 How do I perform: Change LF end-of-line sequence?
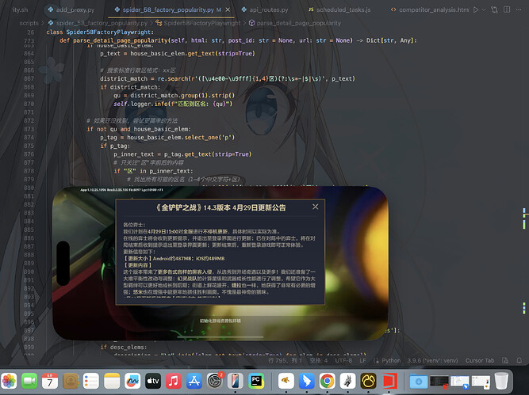pos(362,360)
